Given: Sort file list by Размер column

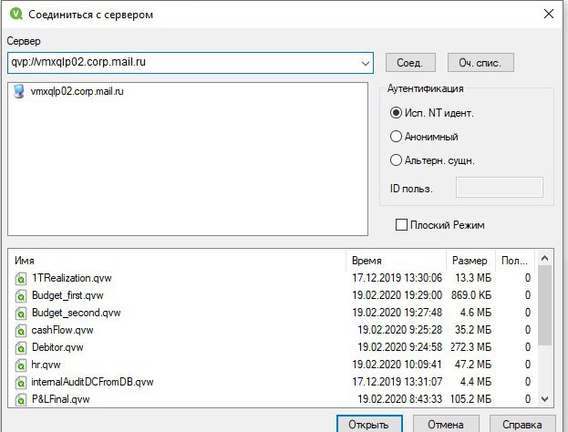Looking at the screenshot, I should click(471, 261).
